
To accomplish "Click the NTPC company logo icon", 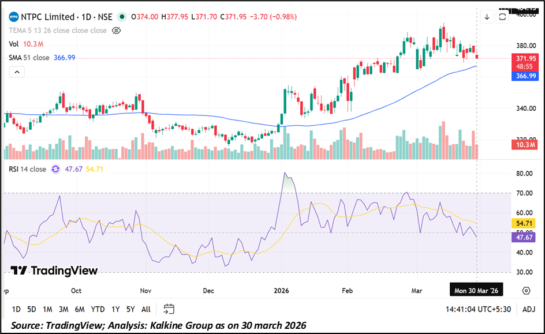I will click(x=13, y=17).
